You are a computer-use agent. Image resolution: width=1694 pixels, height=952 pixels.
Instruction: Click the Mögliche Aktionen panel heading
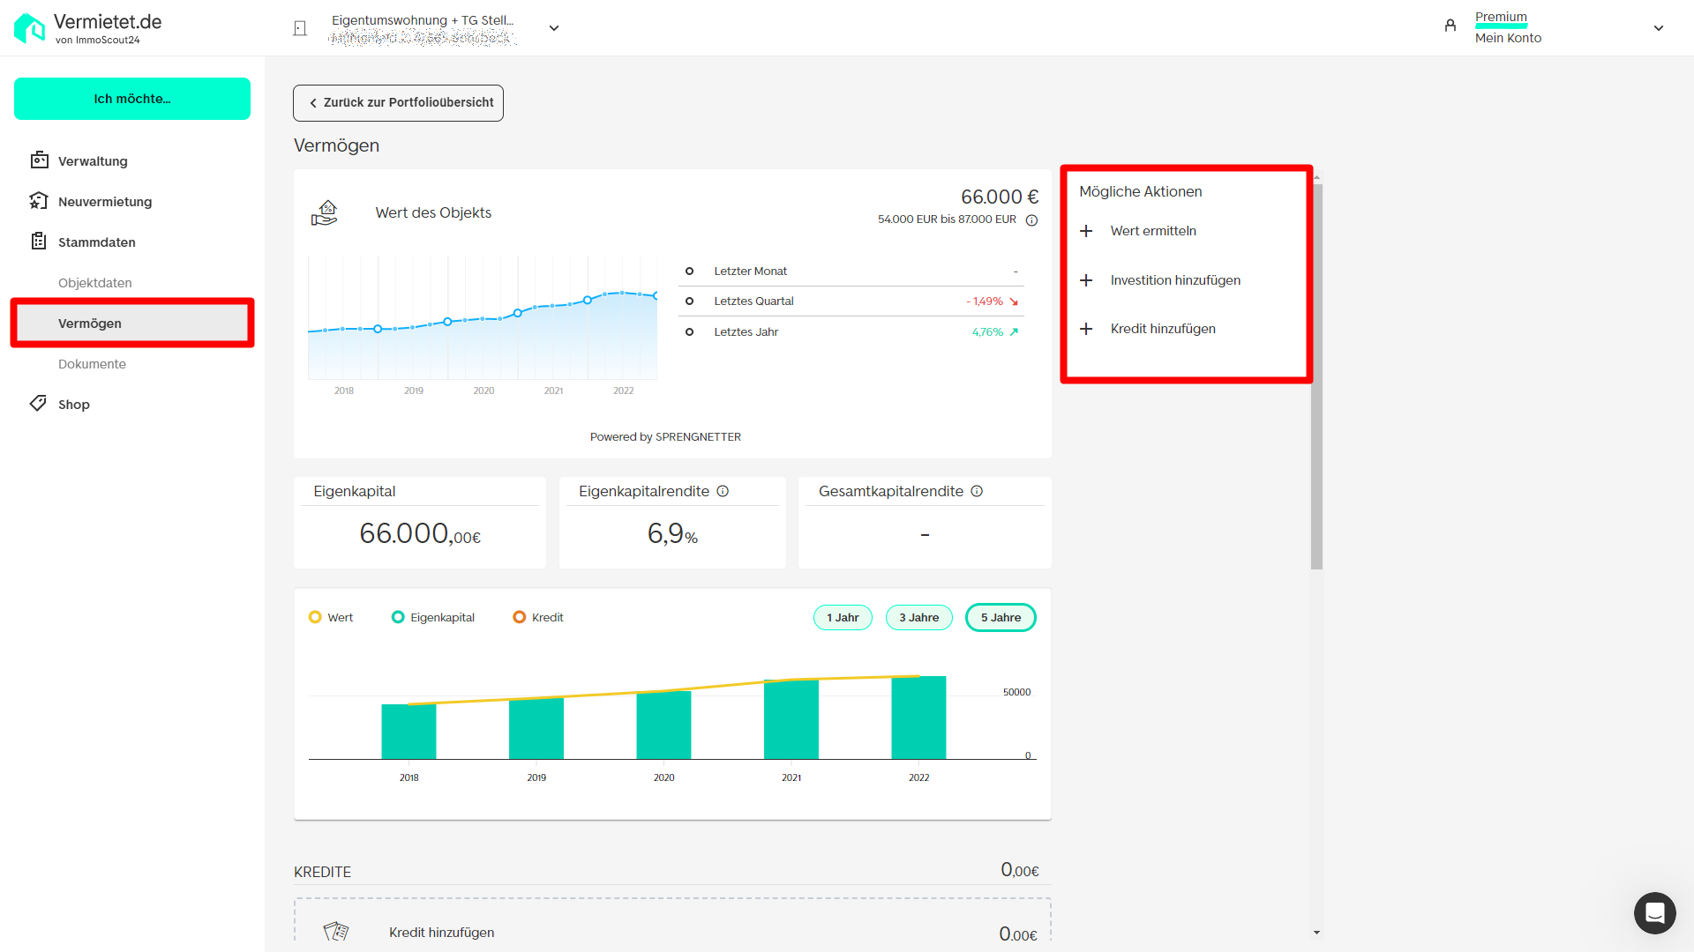1140,192
